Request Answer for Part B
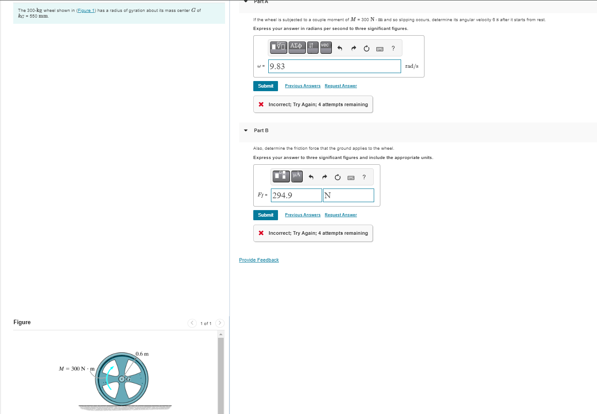The image size is (597, 414). click(x=341, y=215)
